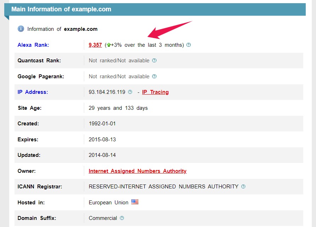Screen dimensions: 316x227
Task: Click the IP Address label link
Action: click(33, 92)
